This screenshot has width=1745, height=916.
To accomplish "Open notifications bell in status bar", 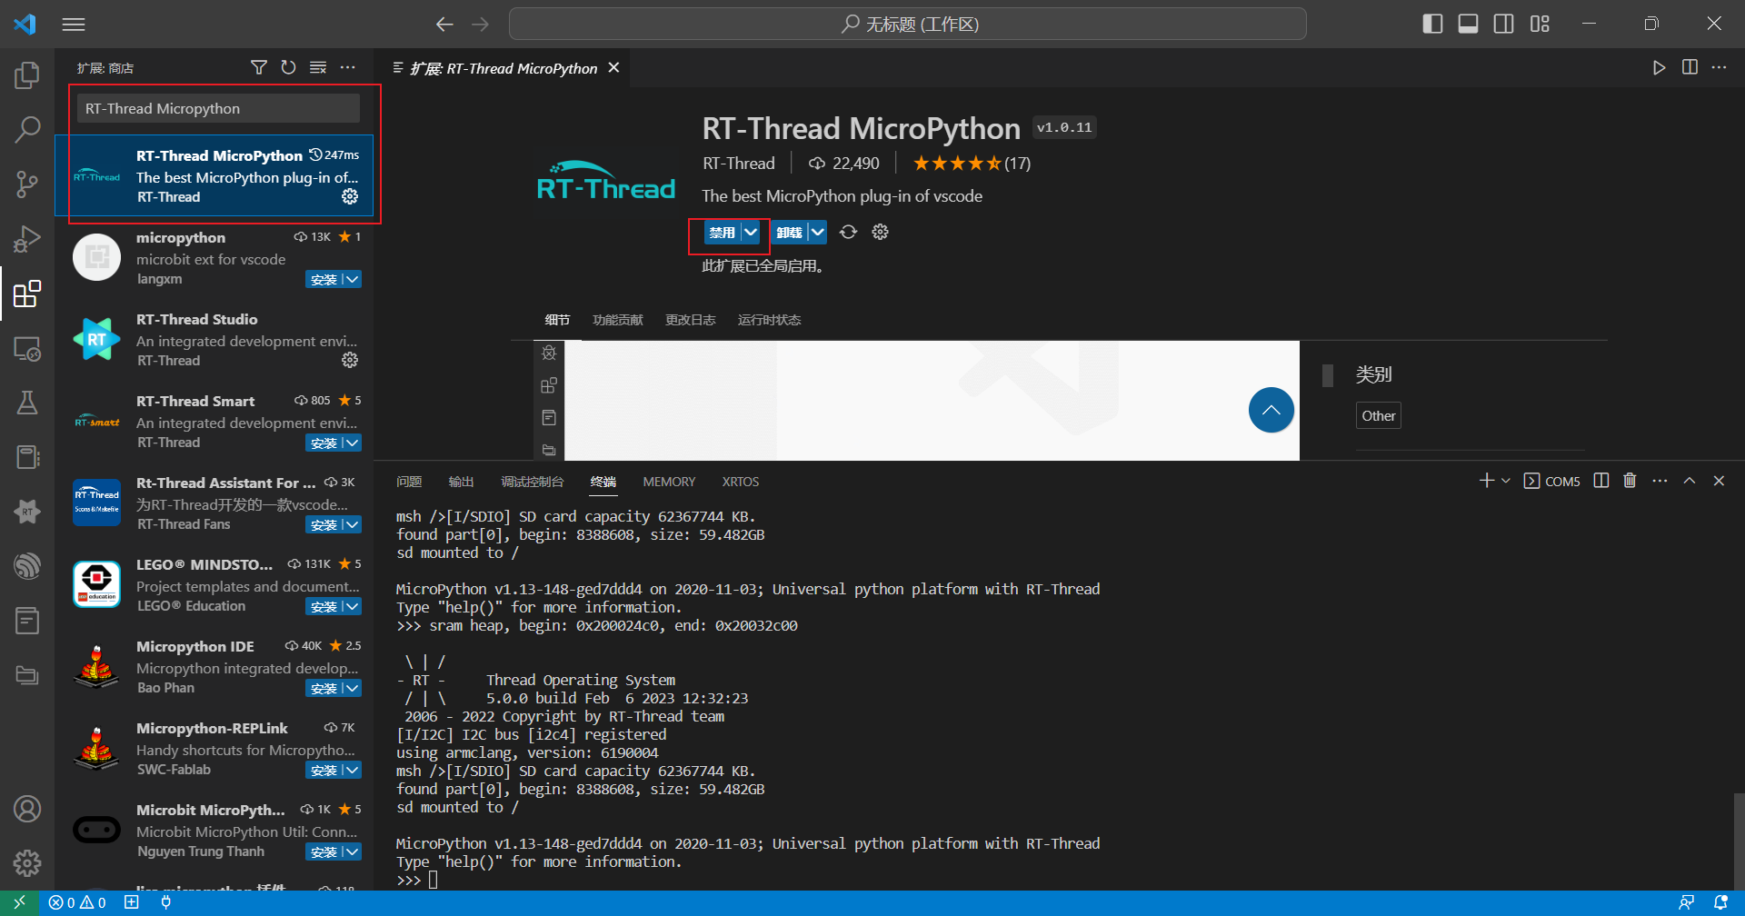I will tap(1720, 902).
